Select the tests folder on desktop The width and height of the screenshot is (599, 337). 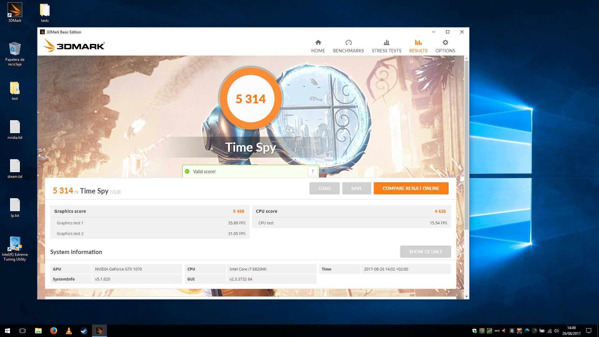click(x=45, y=12)
